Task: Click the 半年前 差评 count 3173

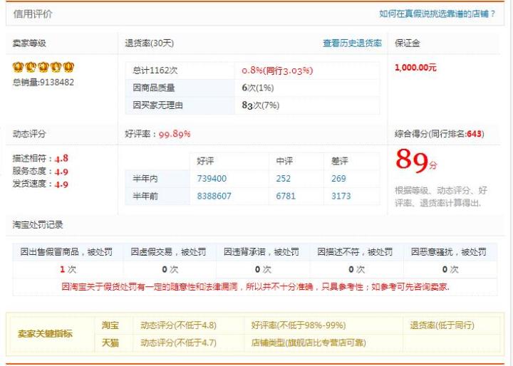Action: coord(341,197)
